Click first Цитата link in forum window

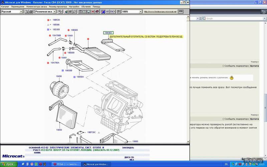[255, 66]
